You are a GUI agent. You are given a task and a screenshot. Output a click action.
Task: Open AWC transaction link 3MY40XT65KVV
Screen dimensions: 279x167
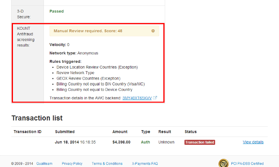(137, 98)
